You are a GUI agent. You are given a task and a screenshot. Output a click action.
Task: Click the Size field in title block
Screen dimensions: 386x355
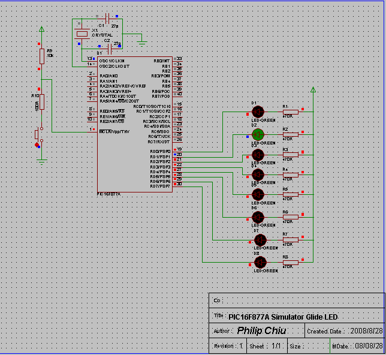309,346
